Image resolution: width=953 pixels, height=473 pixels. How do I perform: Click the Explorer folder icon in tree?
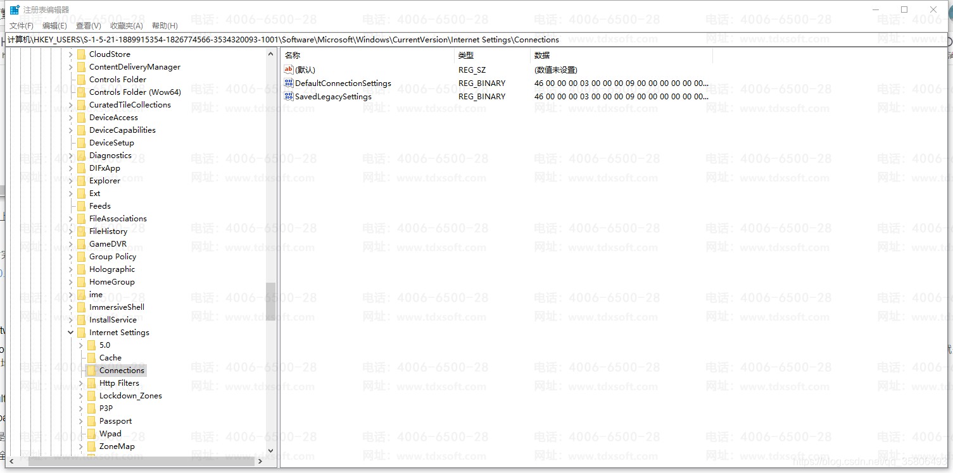(x=81, y=181)
